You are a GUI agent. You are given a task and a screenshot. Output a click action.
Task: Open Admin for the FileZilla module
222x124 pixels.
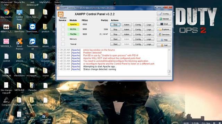[127, 34]
